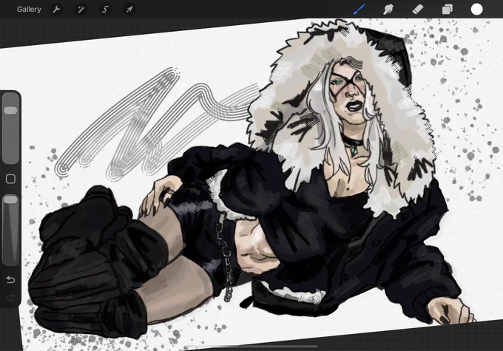The width and height of the screenshot is (503, 351).
Task: Open the white color picker swatch
Action: pos(476,10)
